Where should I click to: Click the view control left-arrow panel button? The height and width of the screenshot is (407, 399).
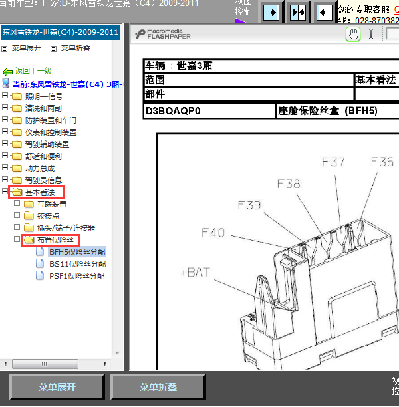(x=325, y=12)
